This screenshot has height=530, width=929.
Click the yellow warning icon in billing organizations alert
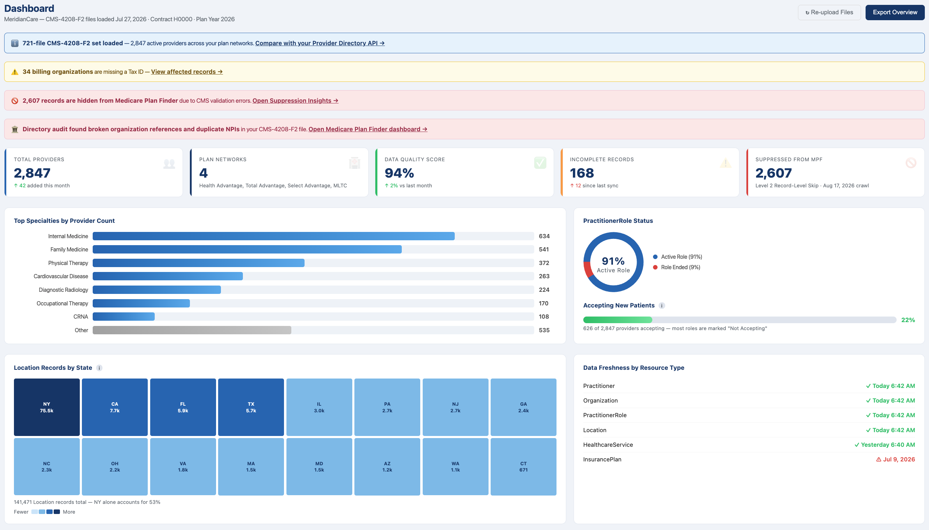tap(15, 72)
